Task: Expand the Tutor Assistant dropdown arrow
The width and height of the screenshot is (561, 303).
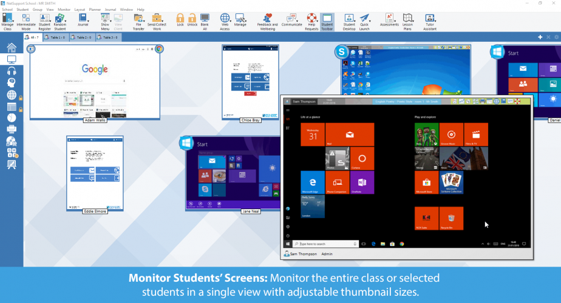Action: click(435, 21)
